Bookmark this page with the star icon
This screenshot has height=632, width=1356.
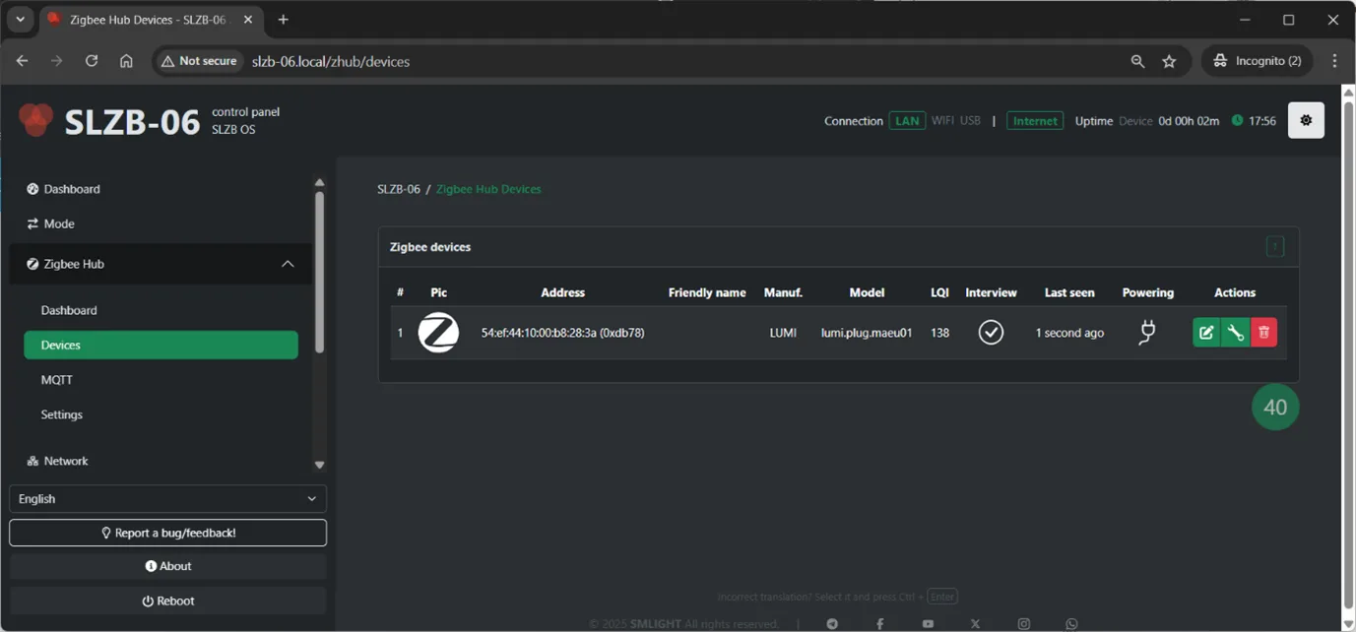[x=1169, y=61]
